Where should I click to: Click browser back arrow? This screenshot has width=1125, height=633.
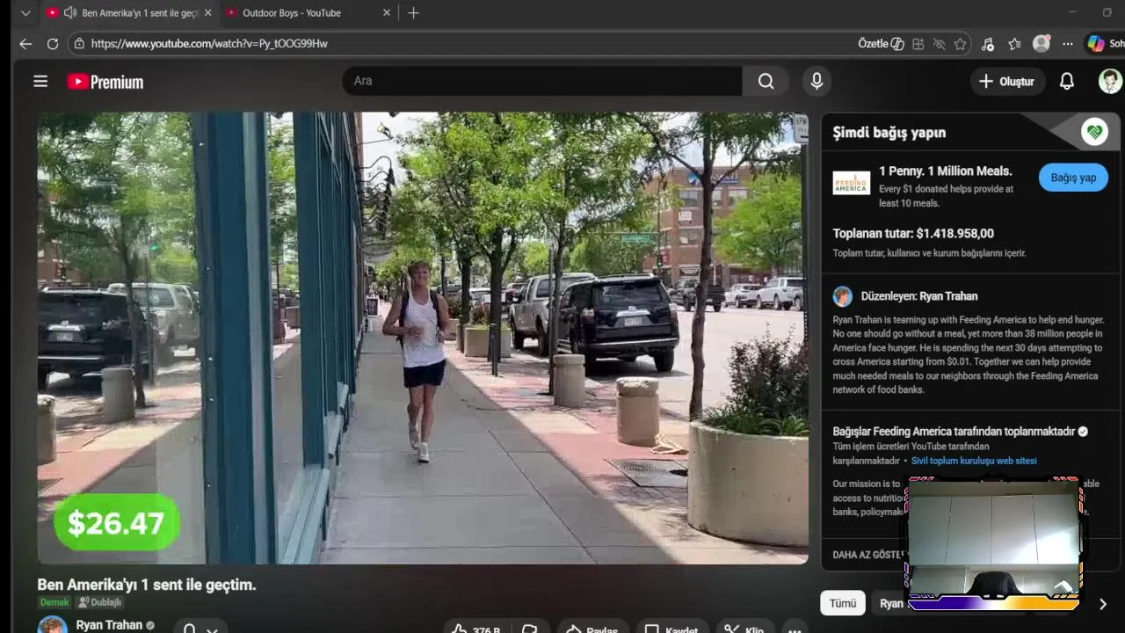click(x=25, y=43)
